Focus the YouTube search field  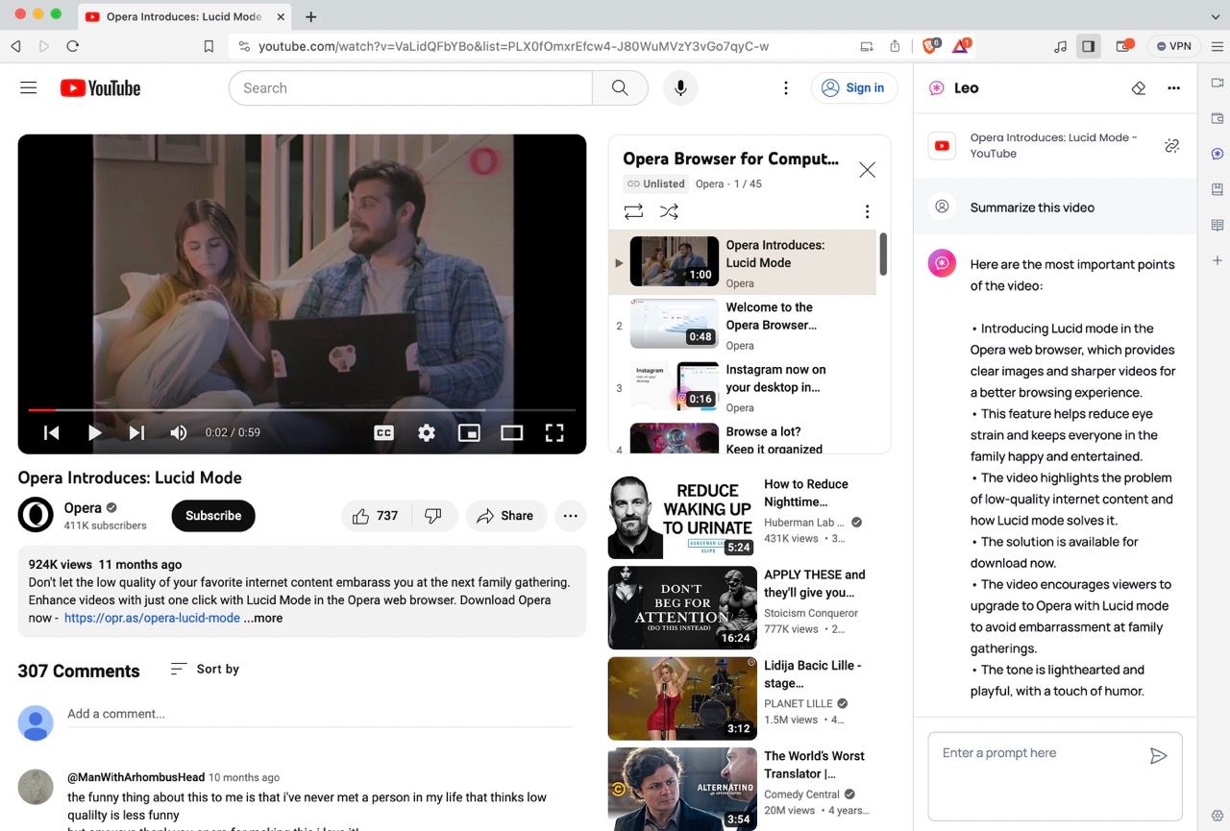point(410,88)
